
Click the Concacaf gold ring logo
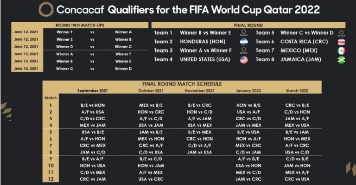click(x=46, y=10)
